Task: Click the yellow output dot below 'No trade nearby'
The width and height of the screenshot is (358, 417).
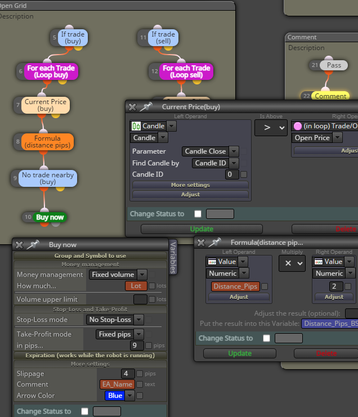Action: [x=60, y=189]
